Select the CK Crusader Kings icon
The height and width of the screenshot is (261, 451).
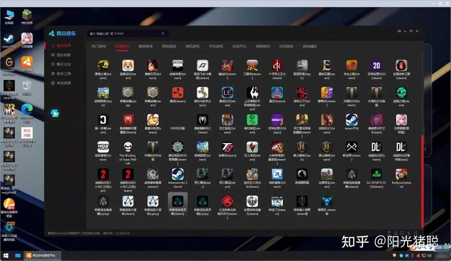pyautogui.click(x=277, y=66)
